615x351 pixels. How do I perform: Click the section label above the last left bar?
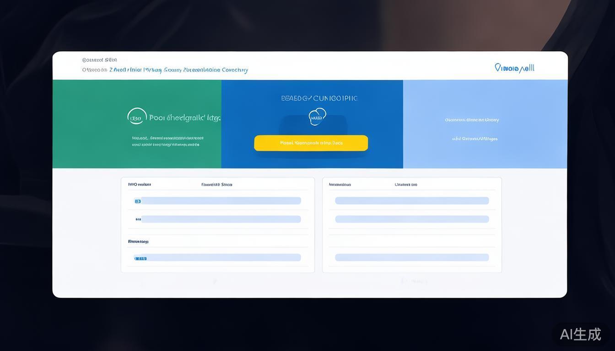click(x=138, y=241)
